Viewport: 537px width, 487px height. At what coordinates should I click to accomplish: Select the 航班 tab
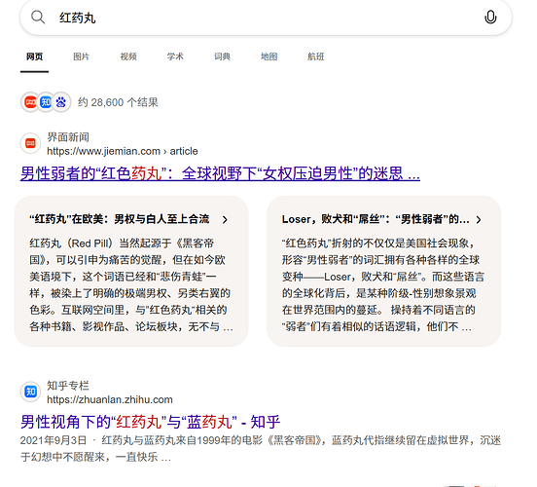point(316,56)
